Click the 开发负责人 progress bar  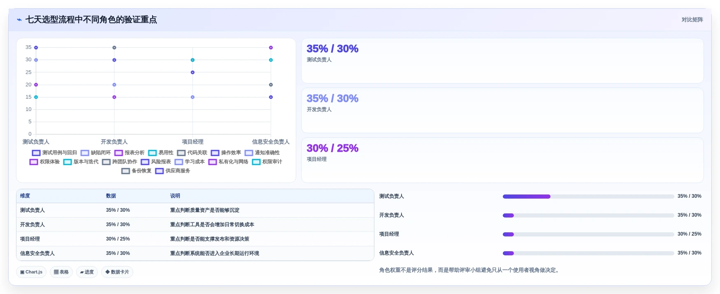coord(588,215)
